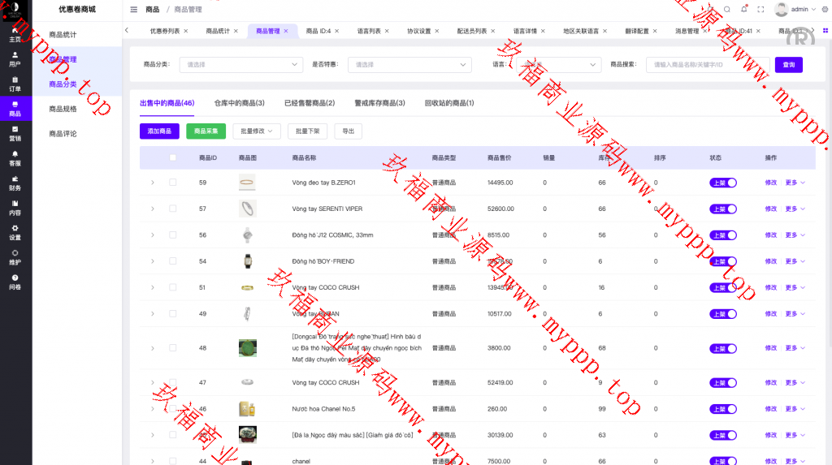Viewport: 832px width, 465px height.
Task: Open the 商品分类 category dropdown filter
Action: (x=242, y=65)
